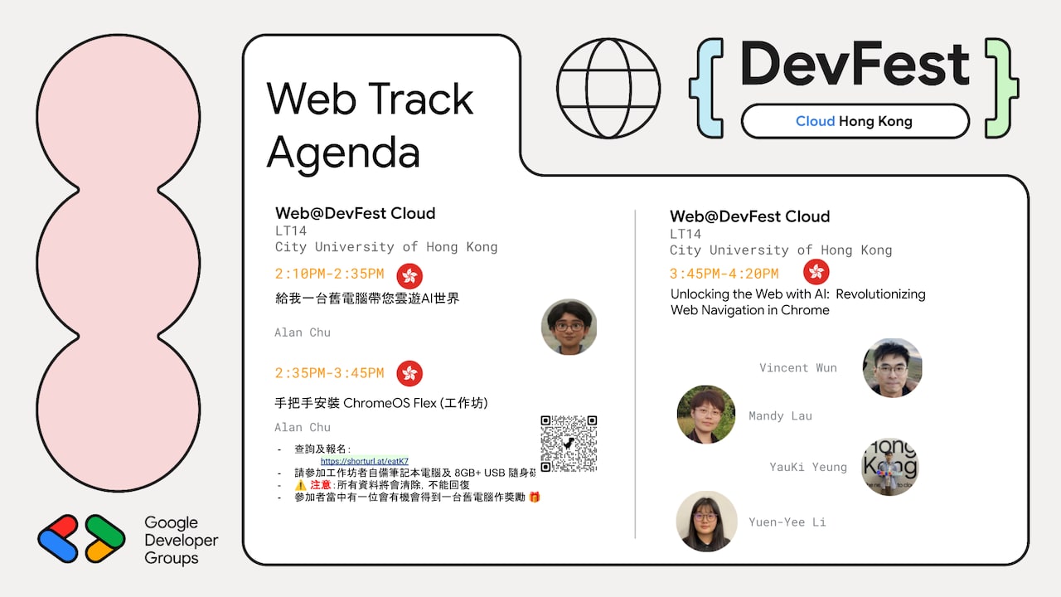The height and width of the screenshot is (597, 1061).
Task: Click Mandy Lau's circular photo
Action: tap(705, 415)
